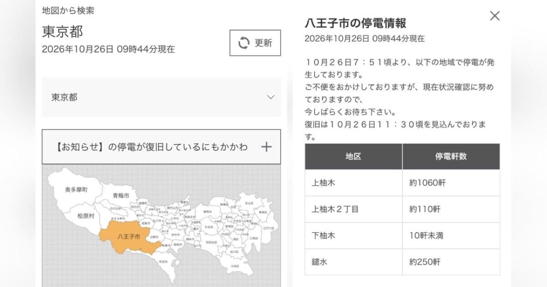This screenshot has width=547, height=287.
Task: Click the 下柚木 district cell
Action: [353, 236]
